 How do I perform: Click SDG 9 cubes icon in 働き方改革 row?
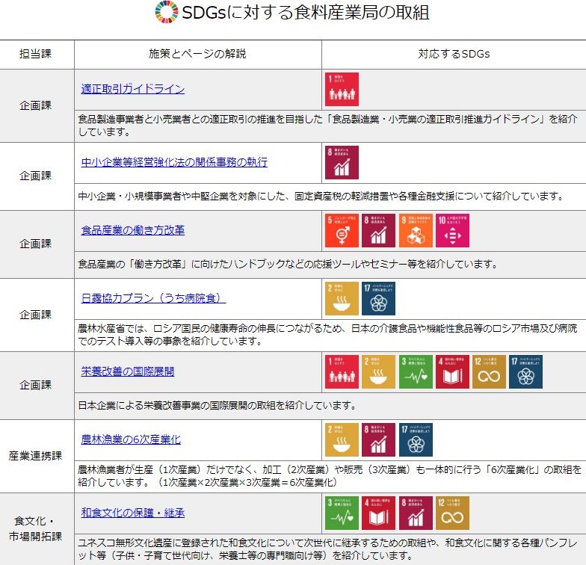416,230
